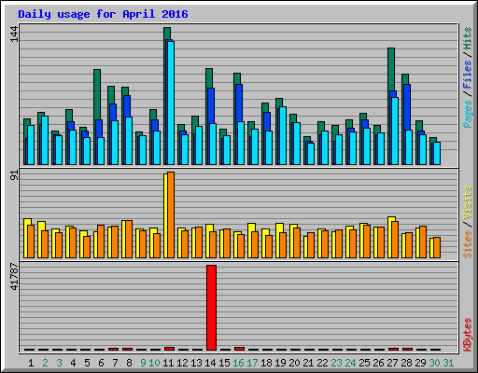Click day label '26' on the x-axis
This screenshot has width=478, height=373.
click(x=378, y=363)
